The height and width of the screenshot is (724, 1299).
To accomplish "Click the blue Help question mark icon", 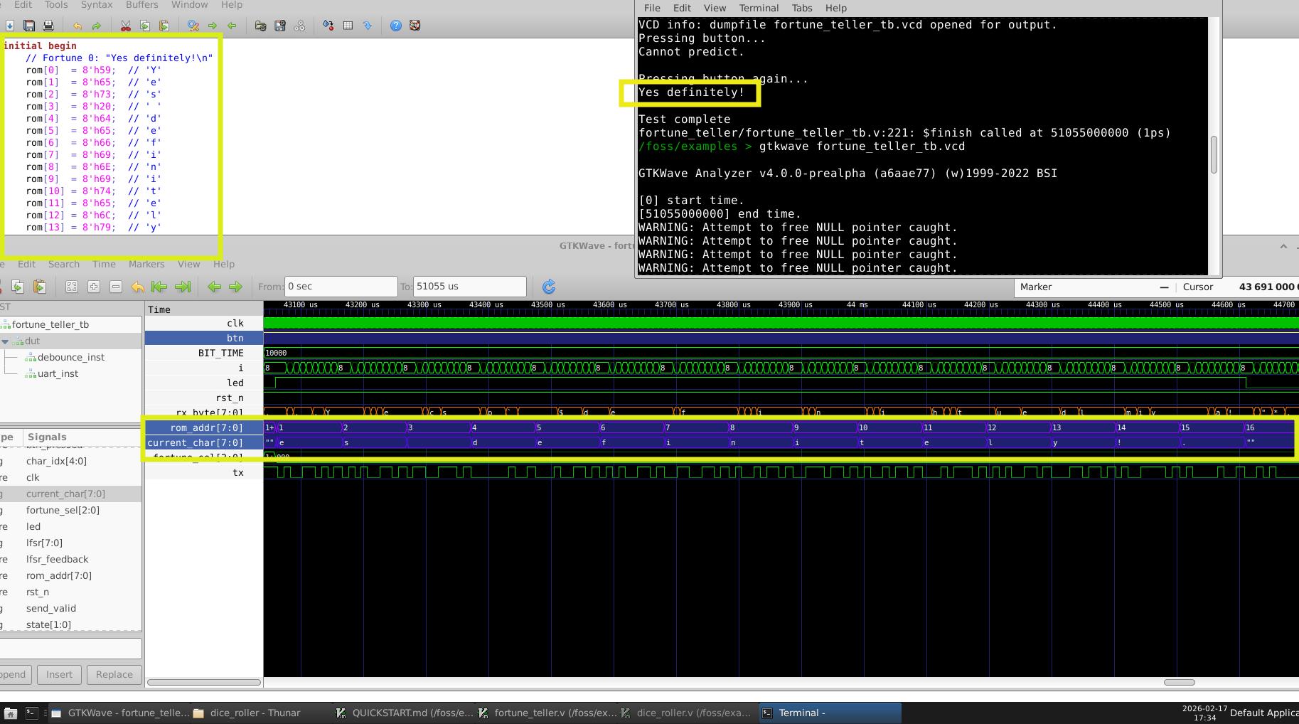I will coord(395,26).
